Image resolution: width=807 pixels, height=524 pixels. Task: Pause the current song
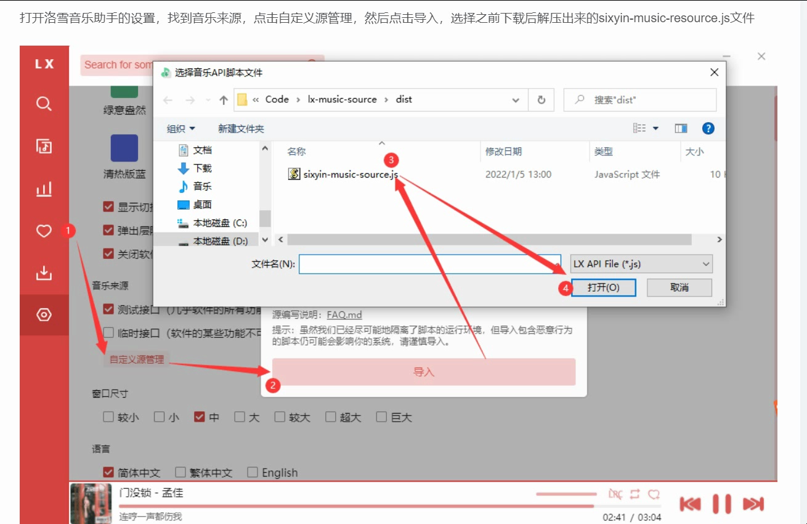(722, 504)
